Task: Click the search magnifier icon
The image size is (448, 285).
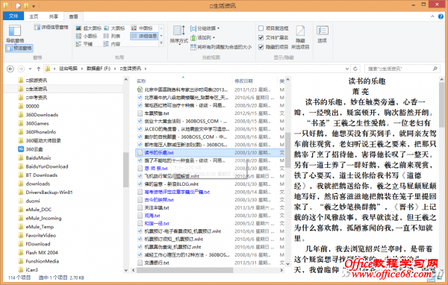Action: [435, 69]
